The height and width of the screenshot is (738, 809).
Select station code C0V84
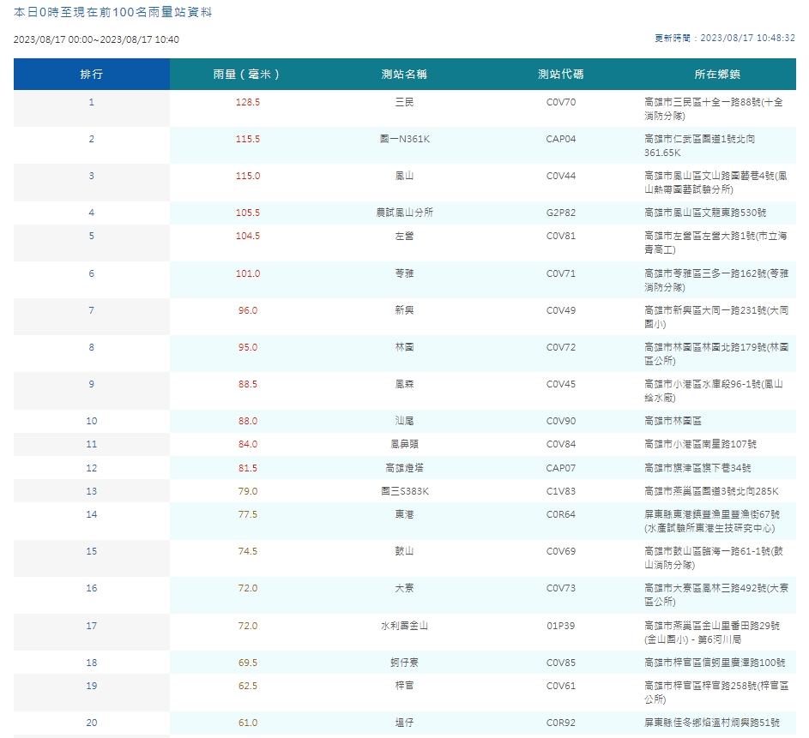(x=561, y=444)
